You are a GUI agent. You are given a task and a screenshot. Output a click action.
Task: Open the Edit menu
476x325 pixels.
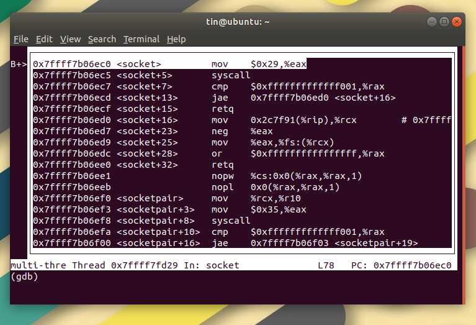(x=44, y=39)
